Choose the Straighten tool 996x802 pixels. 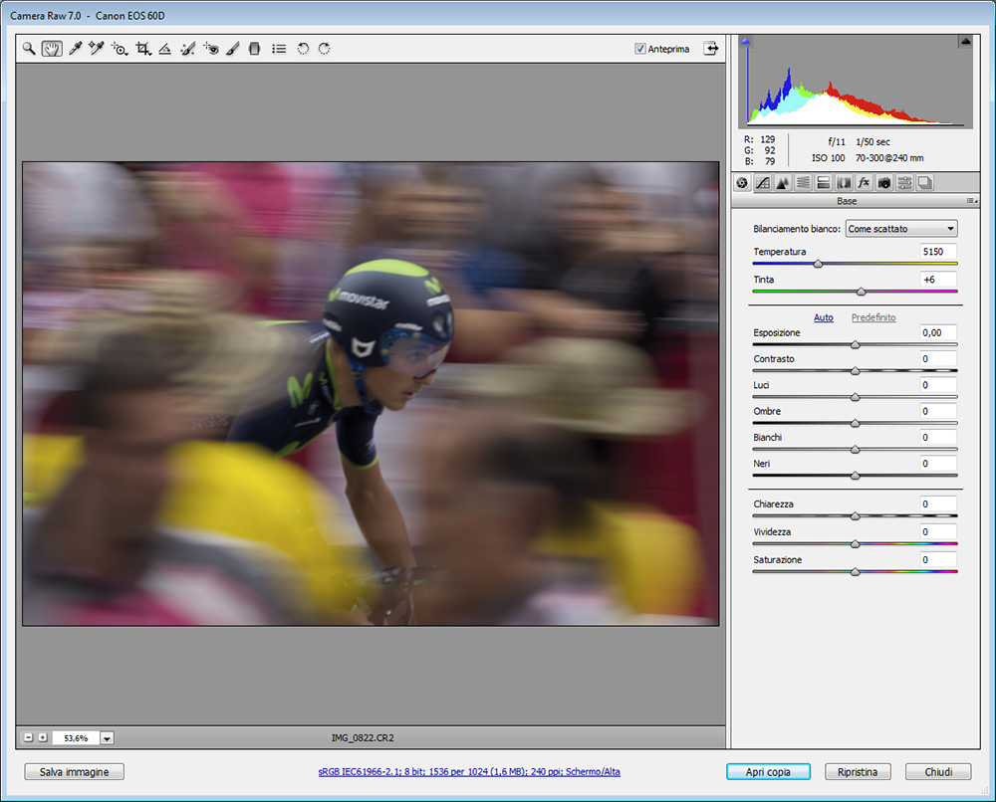tap(165, 48)
